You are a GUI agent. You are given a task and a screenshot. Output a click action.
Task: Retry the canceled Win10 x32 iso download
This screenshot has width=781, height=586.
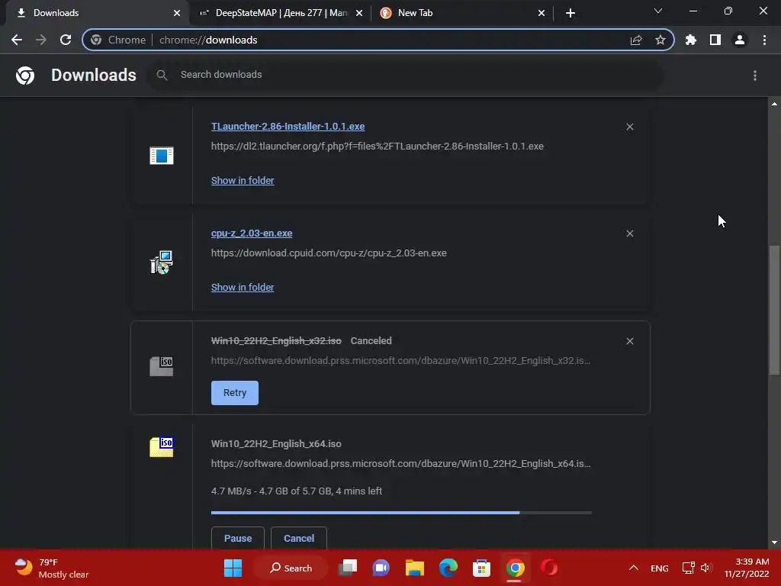click(235, 393)
